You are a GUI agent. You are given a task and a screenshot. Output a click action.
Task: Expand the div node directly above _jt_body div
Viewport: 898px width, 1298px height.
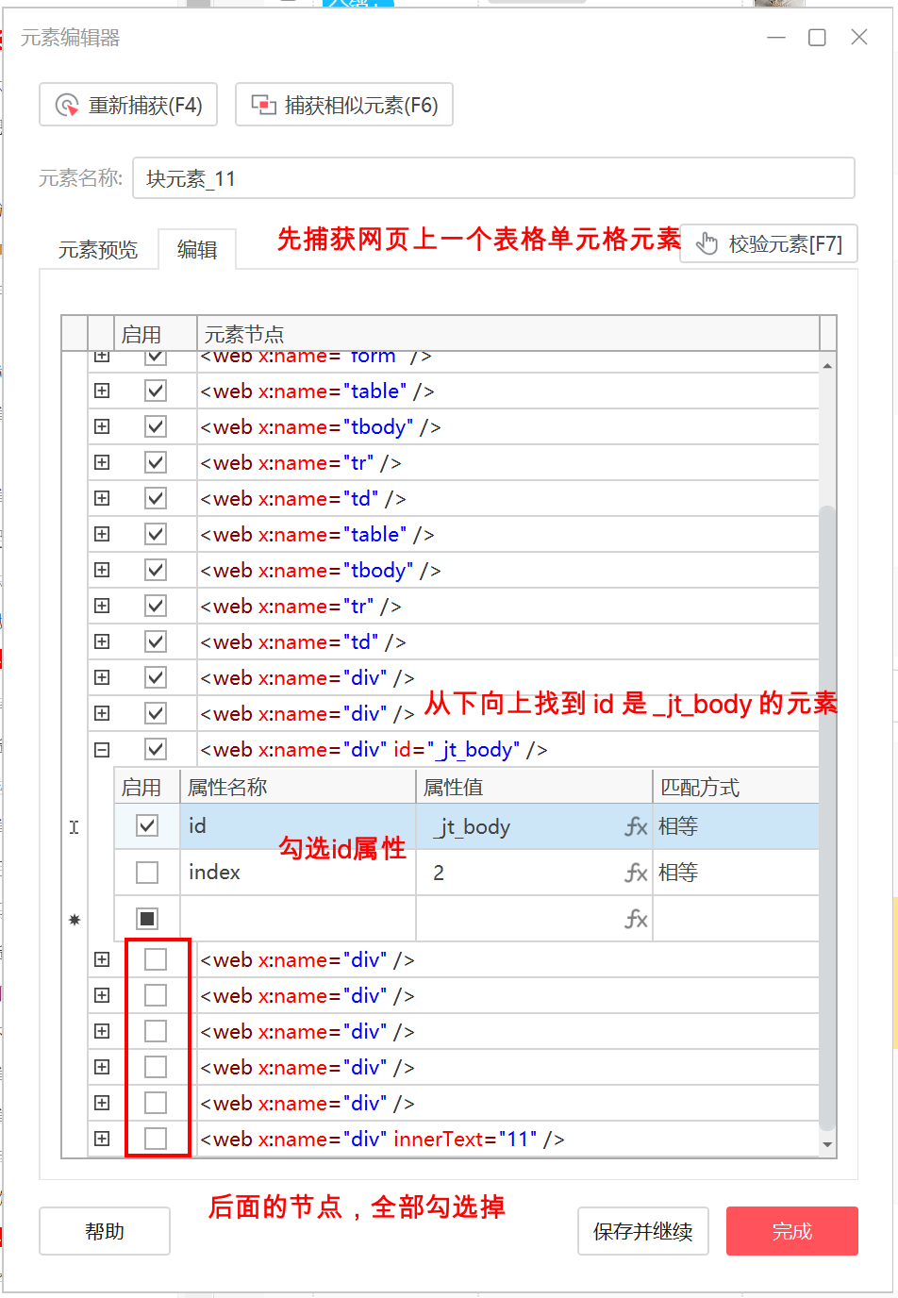coord(102,713)
